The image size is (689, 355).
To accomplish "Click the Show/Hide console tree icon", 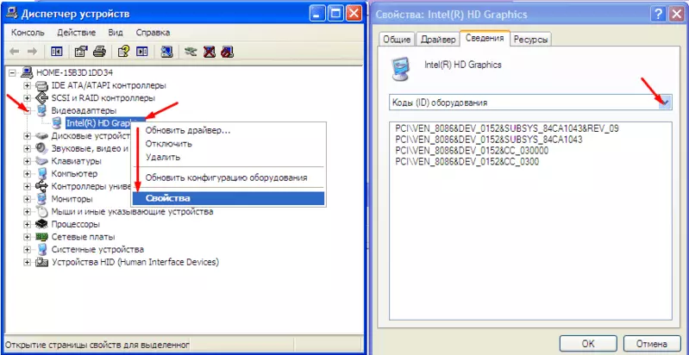I will (58, 50).
